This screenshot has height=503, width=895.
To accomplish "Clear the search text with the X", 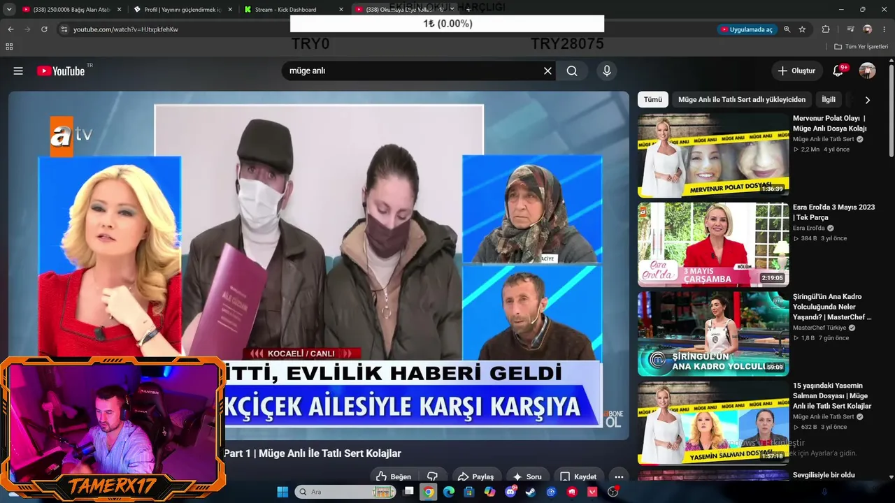I will coord(547,71).
